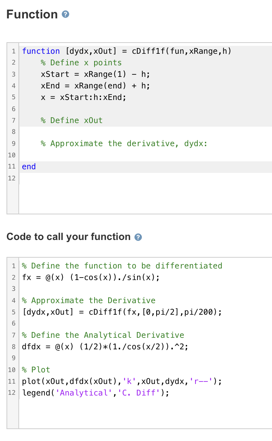The height and width of the screenshot is (441, 272).
Task: Open help icon beside Code to call heading
Action: 137,237
